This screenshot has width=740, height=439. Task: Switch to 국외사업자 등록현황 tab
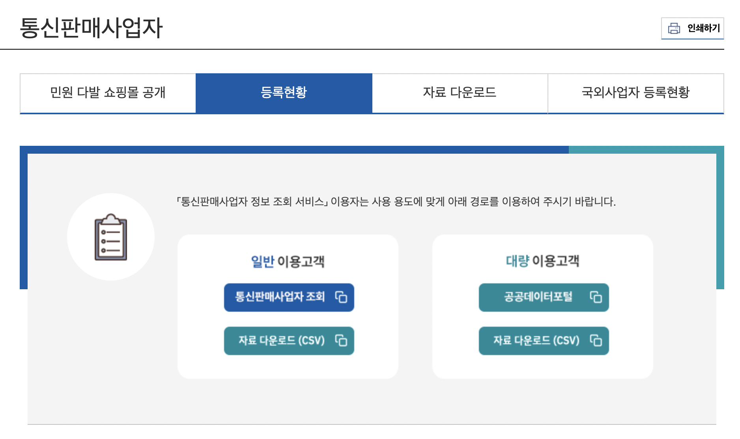tap(635, 93)
